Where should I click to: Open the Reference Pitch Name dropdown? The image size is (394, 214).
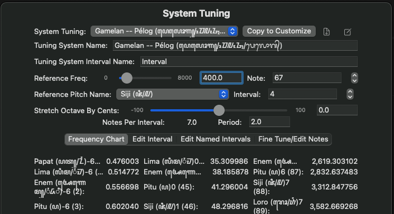pos(172,94)
